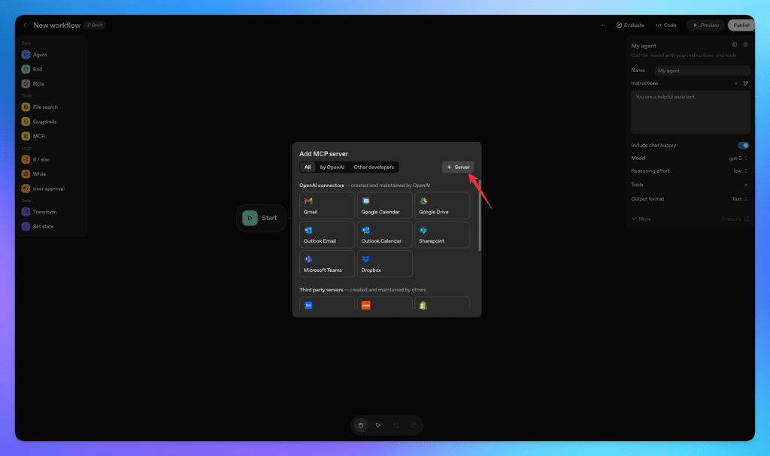This screenshot has height=456, width=770.
Task: Select the Agent node in the sidebar
Action: [38, 54]
